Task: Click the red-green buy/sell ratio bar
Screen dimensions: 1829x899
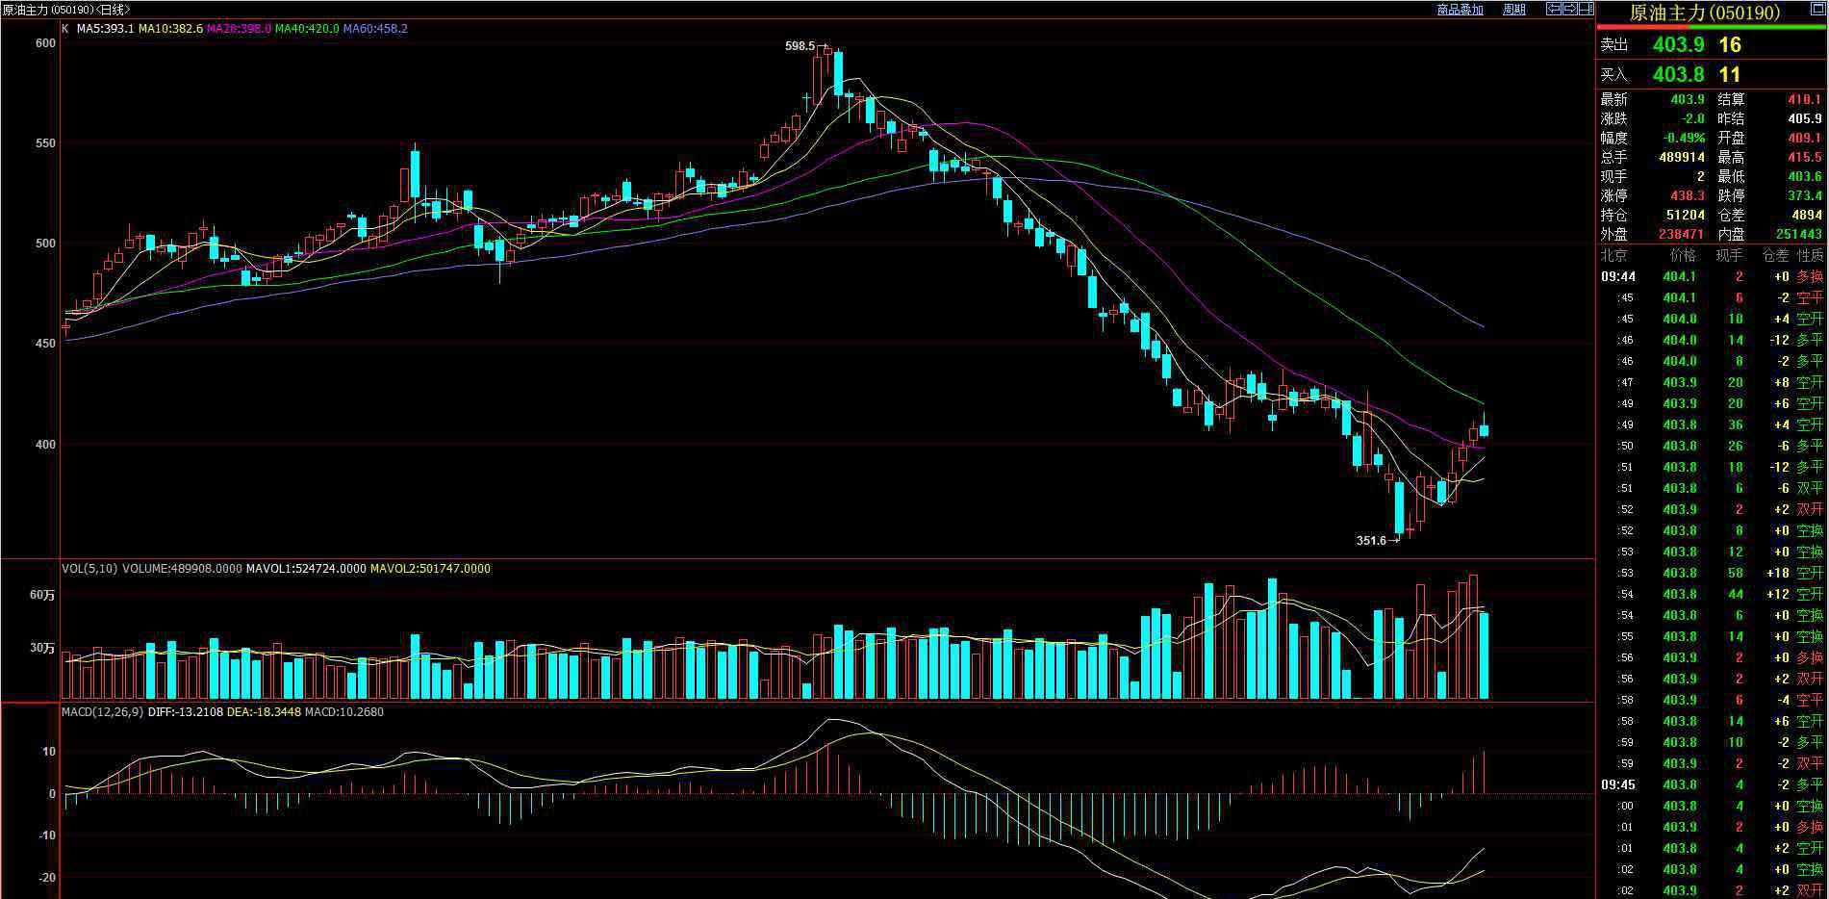Action: point(1712,27)
